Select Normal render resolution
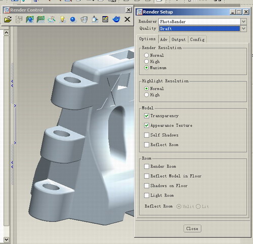This screenshot has height=244, width=253. pyautogui.click(x=146, y=55)
